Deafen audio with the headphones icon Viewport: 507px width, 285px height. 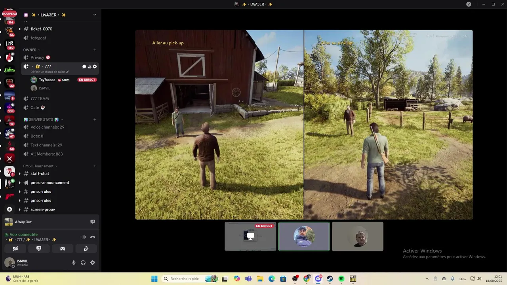83,262
